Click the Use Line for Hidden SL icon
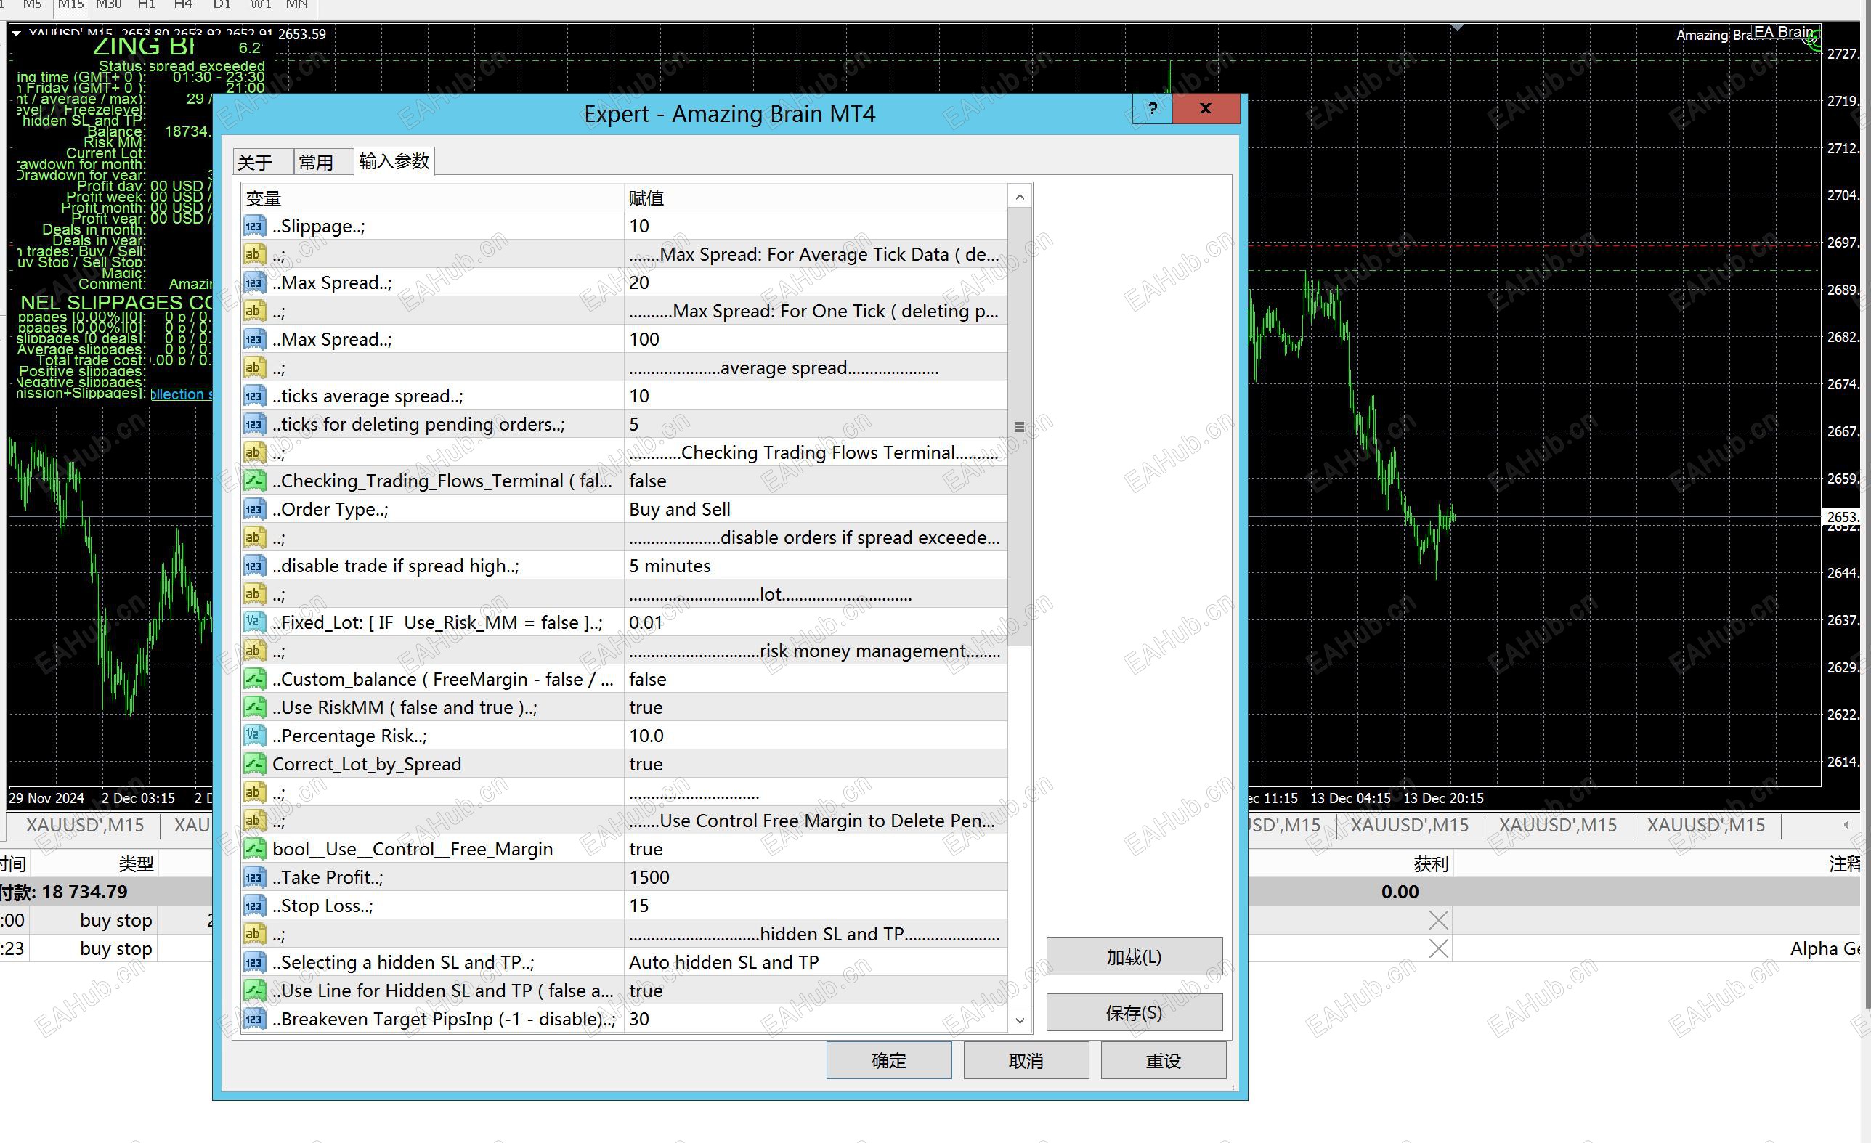Image resolution: width=1871 pixels, height=1143 pixels. [x=254, y=991]
